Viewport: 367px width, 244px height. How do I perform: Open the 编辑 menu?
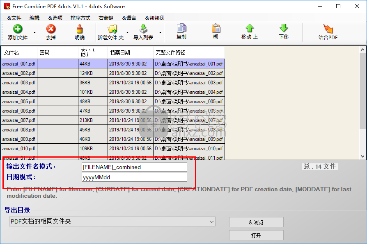(34, 18)
